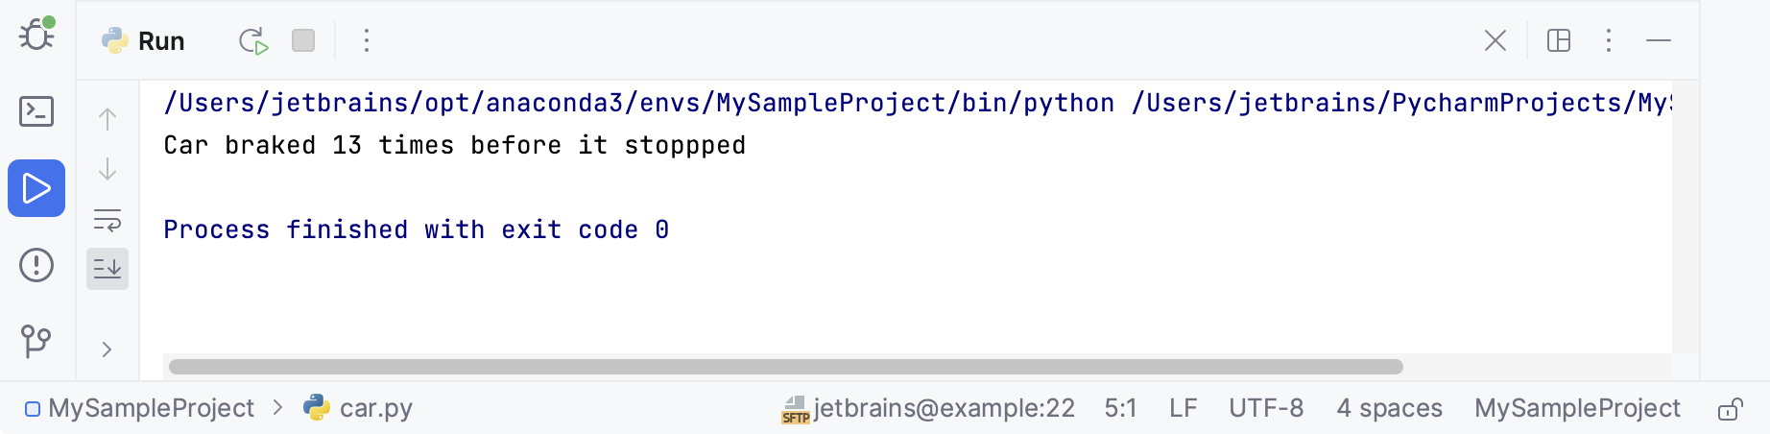Open the Problems tool window
The height and width of the screenshot is (434, 1770).
[36, 265]
